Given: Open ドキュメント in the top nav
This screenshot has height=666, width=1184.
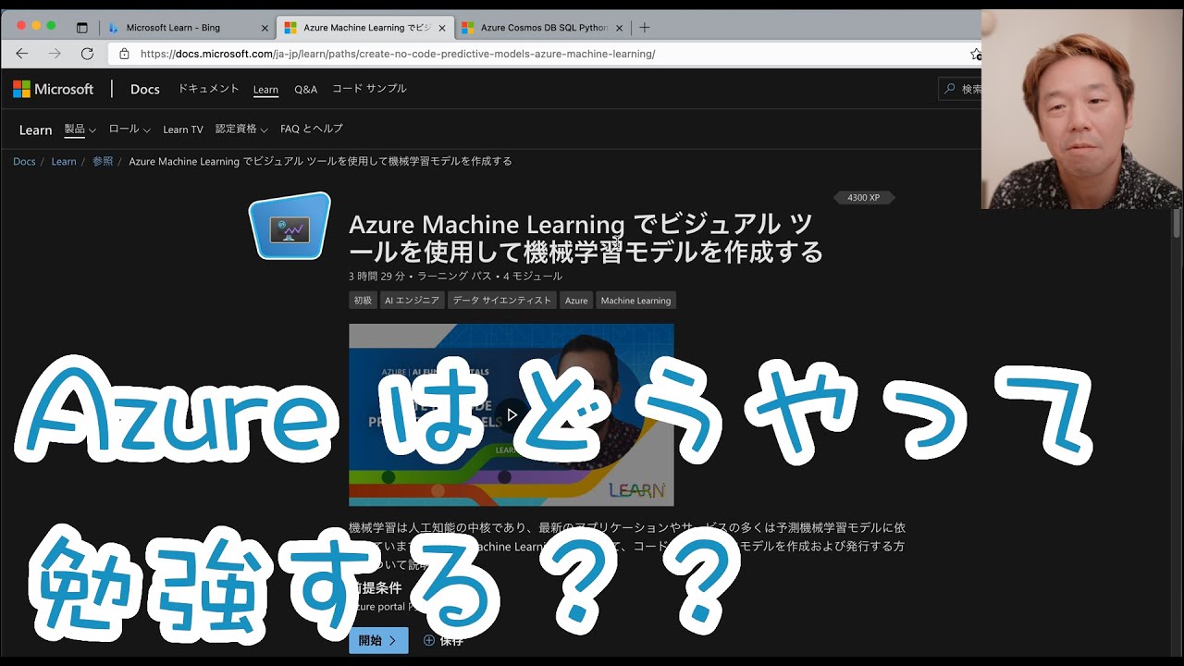Looking at the screenshot, I should [x=208, y=89].
